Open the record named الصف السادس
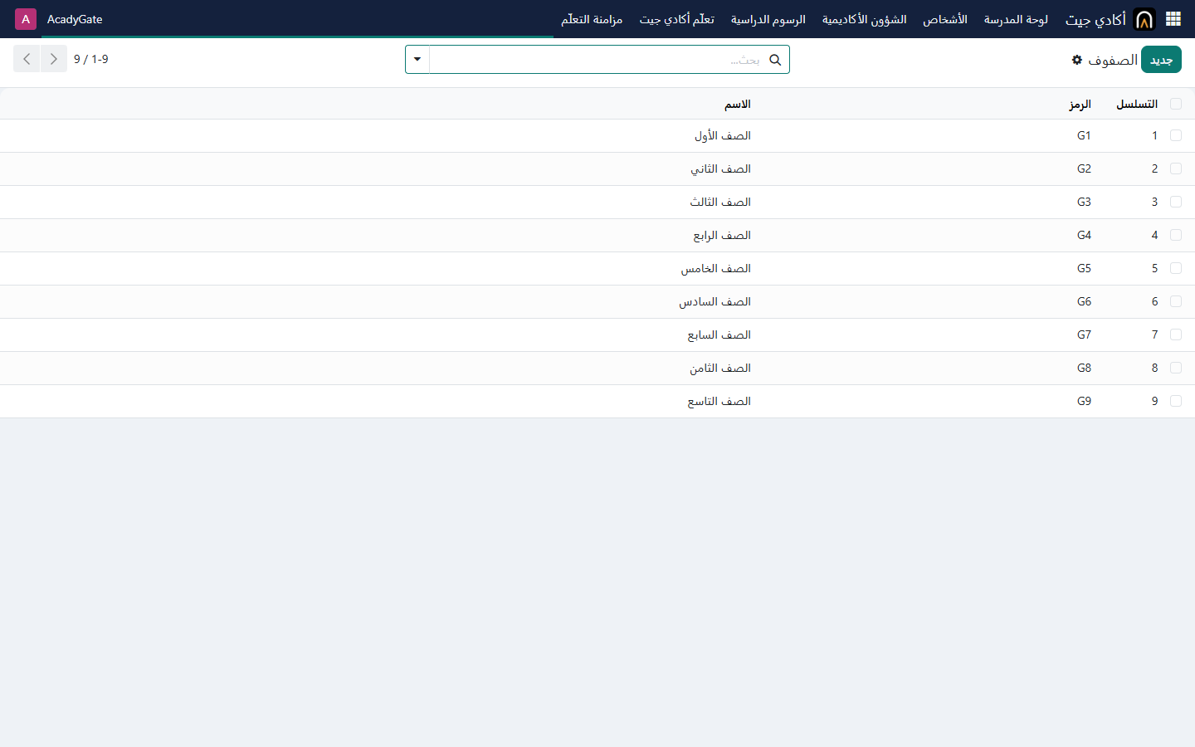 (715, 301)
